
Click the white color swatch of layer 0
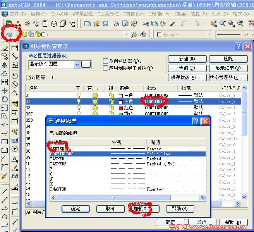[121, 96]
